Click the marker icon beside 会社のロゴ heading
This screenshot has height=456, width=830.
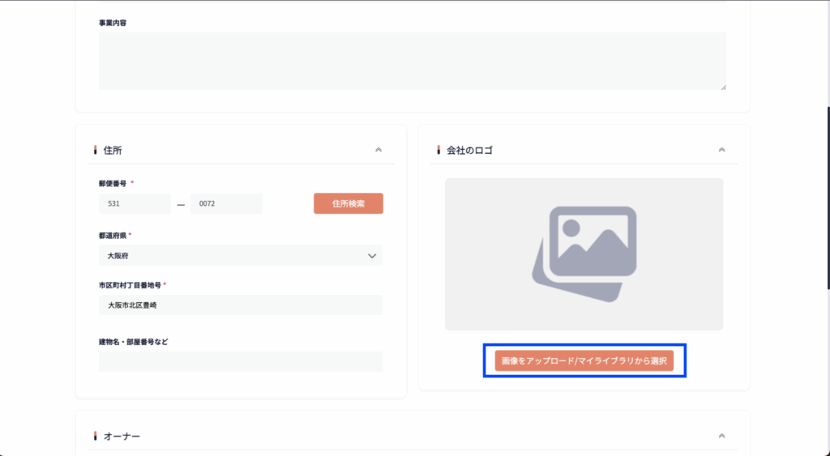439,150
